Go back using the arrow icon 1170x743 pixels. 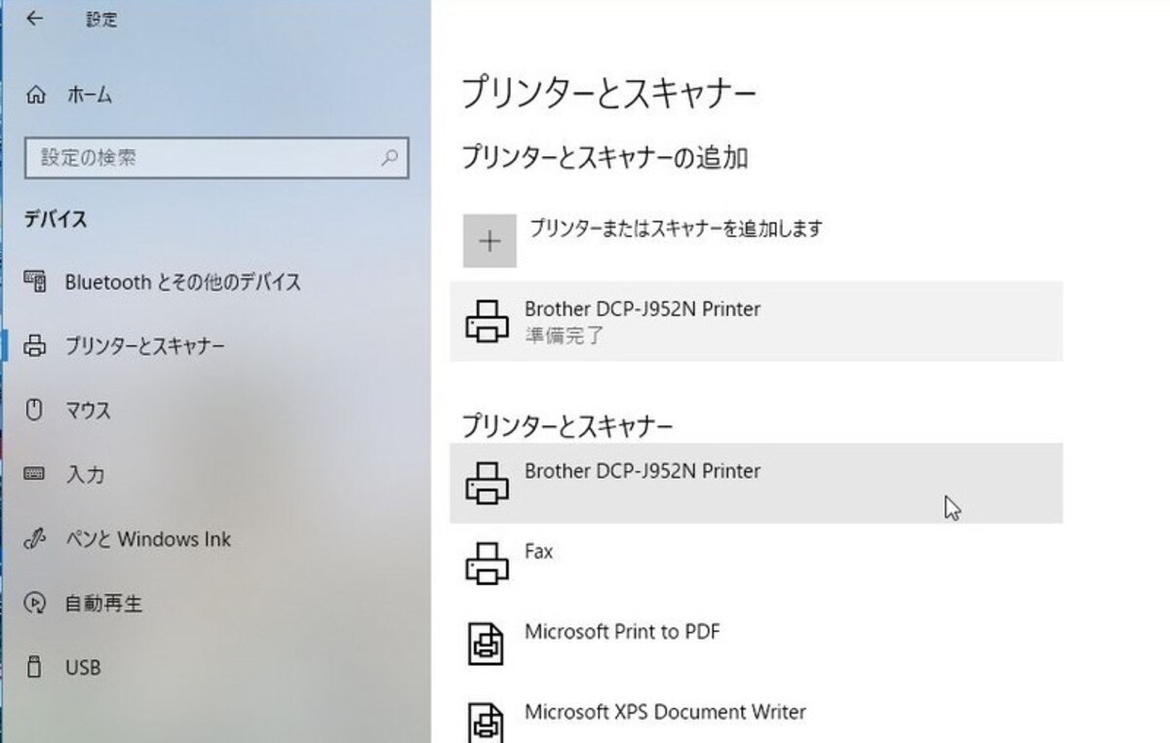tap(34, 19)
